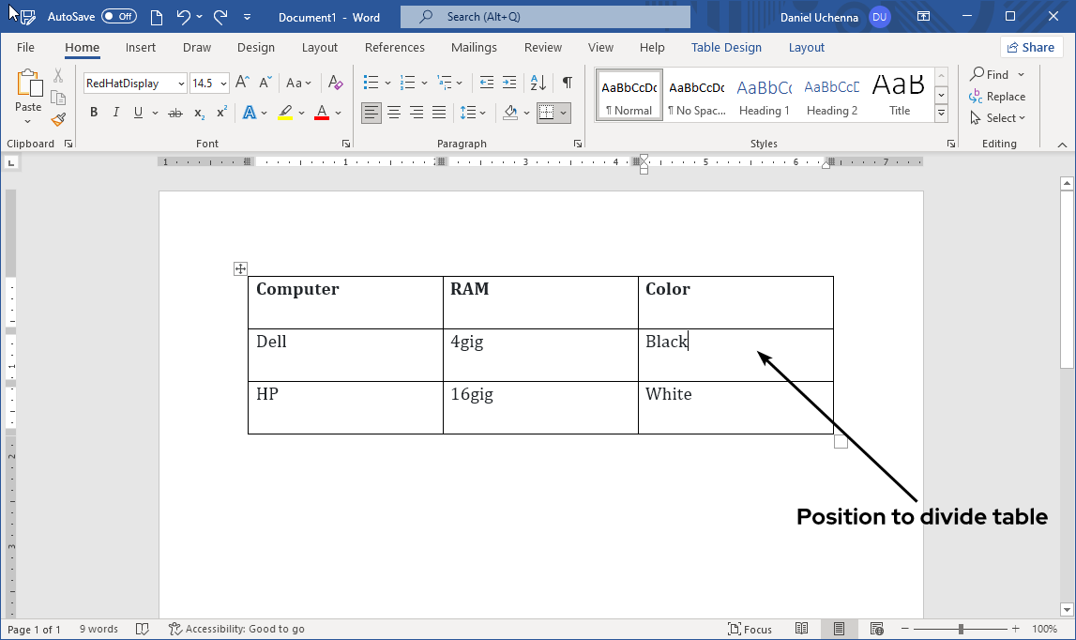
Task: Expand the font size dropdown
Action: tap(223, 84)
